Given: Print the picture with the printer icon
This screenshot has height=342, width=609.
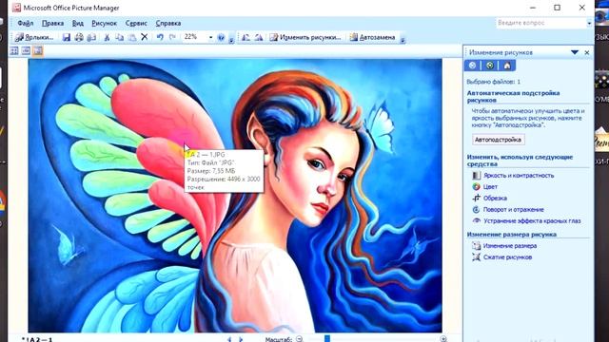Looking at the screenshot, I should tap(79, 37).
